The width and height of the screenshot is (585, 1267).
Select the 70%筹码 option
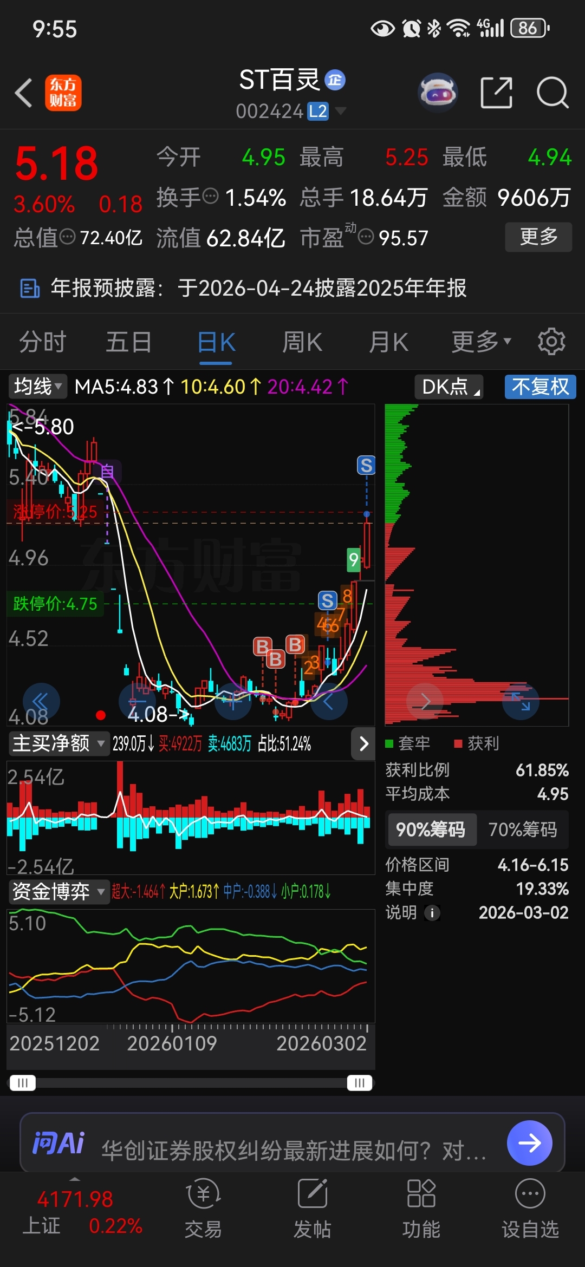[523, 830]
